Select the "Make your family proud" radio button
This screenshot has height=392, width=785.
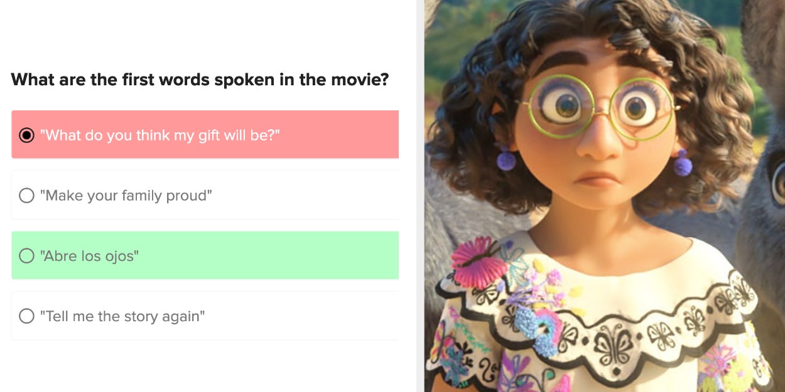(26, 196)
